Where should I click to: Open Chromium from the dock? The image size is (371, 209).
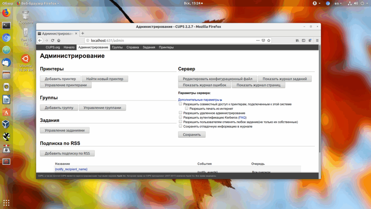coord(7,38)
